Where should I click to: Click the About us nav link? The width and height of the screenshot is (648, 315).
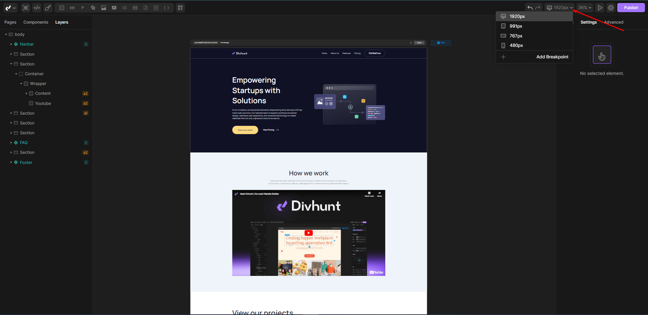(335, 53)
